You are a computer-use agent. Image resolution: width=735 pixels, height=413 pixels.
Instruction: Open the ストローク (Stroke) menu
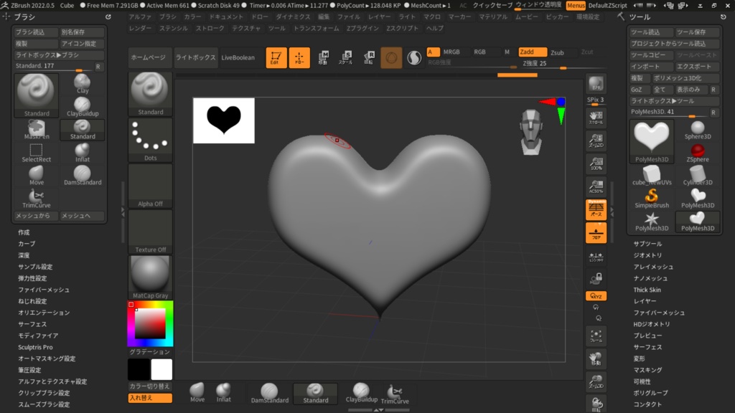pos(210,28)
